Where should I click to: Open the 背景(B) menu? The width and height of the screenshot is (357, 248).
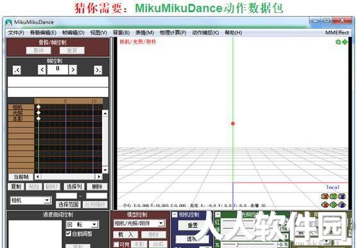click(121, 33)
